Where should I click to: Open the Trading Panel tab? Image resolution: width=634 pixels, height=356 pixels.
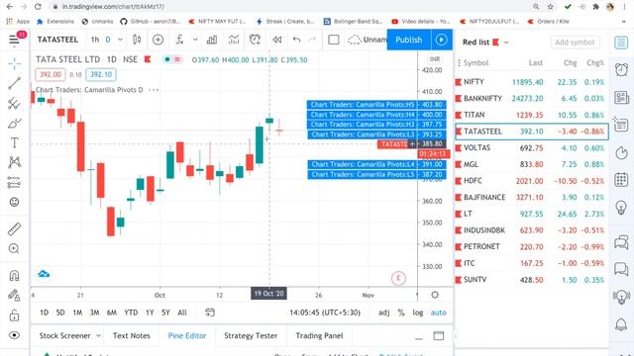[x=319, y=335]
